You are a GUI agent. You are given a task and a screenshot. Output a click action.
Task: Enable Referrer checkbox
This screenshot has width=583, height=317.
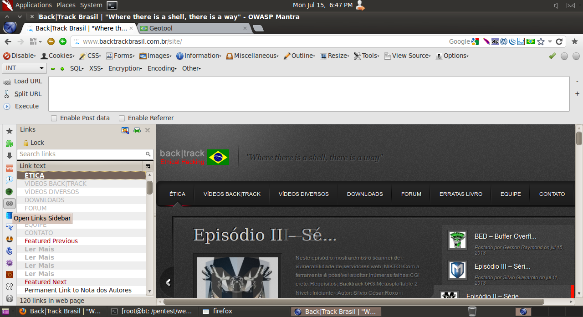pos(122,118)
